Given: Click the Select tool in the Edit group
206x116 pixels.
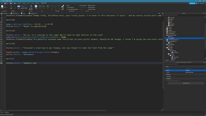Looking at the screenshot, I should point(26,6).
